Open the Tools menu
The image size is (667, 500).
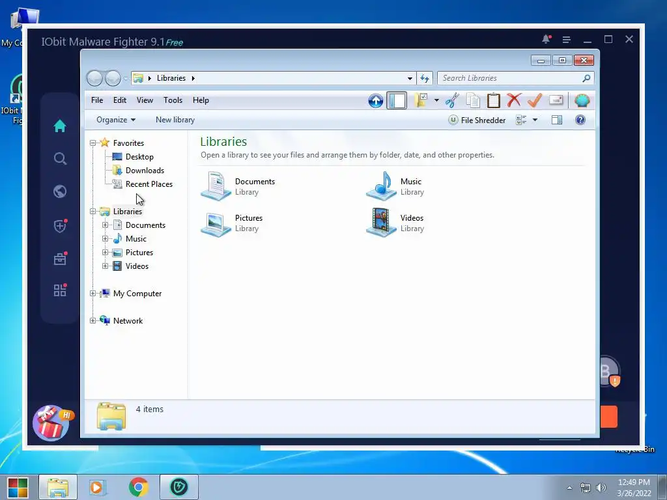[173, 100]
